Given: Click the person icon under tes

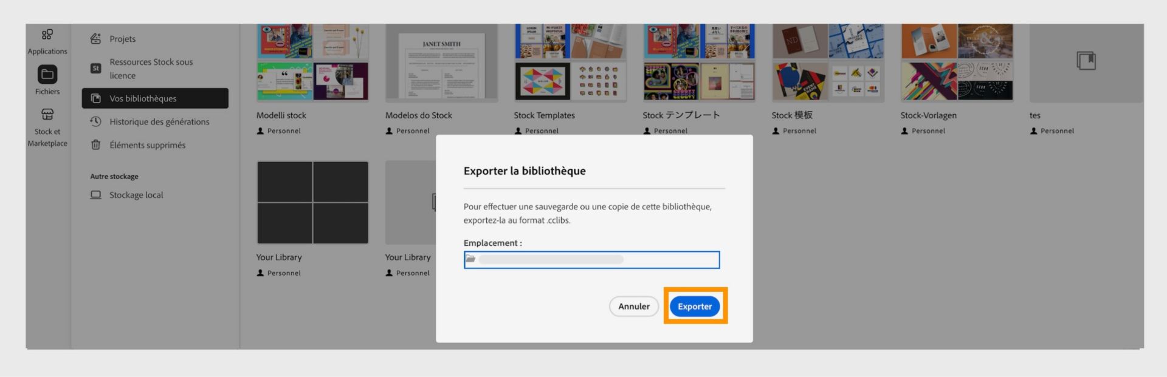Looking at the screenshot, I should click(x=1033, y=131).
